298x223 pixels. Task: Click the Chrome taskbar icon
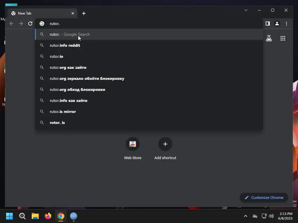tap(61, 216)
